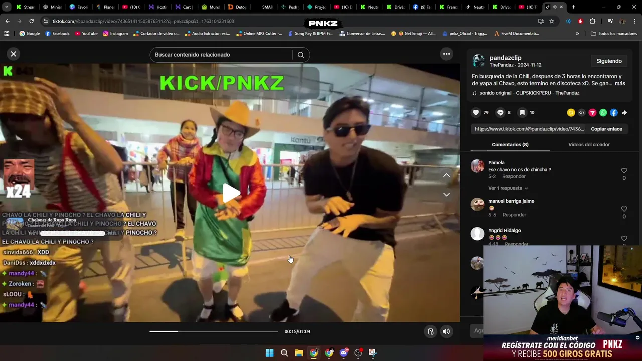
Task: Seek using the video progress bar
Action: tap(214, 331)
